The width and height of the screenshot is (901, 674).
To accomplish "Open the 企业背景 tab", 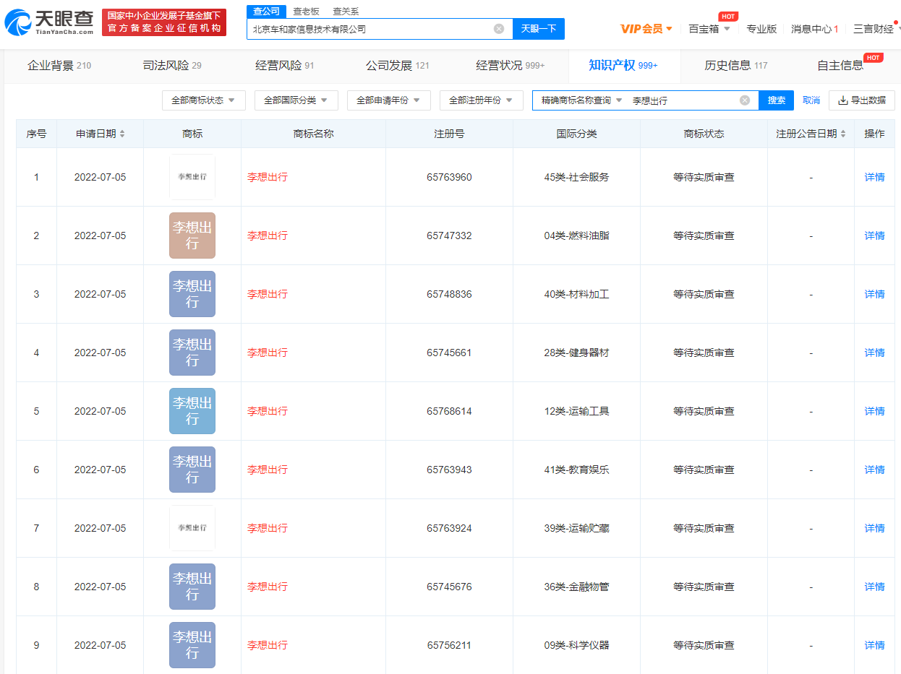I will (x=59, y=66).
